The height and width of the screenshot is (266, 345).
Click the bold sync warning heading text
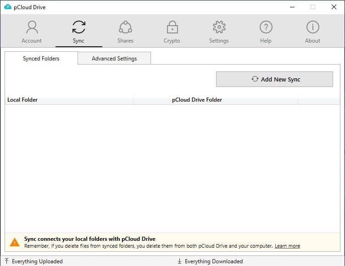90,239
